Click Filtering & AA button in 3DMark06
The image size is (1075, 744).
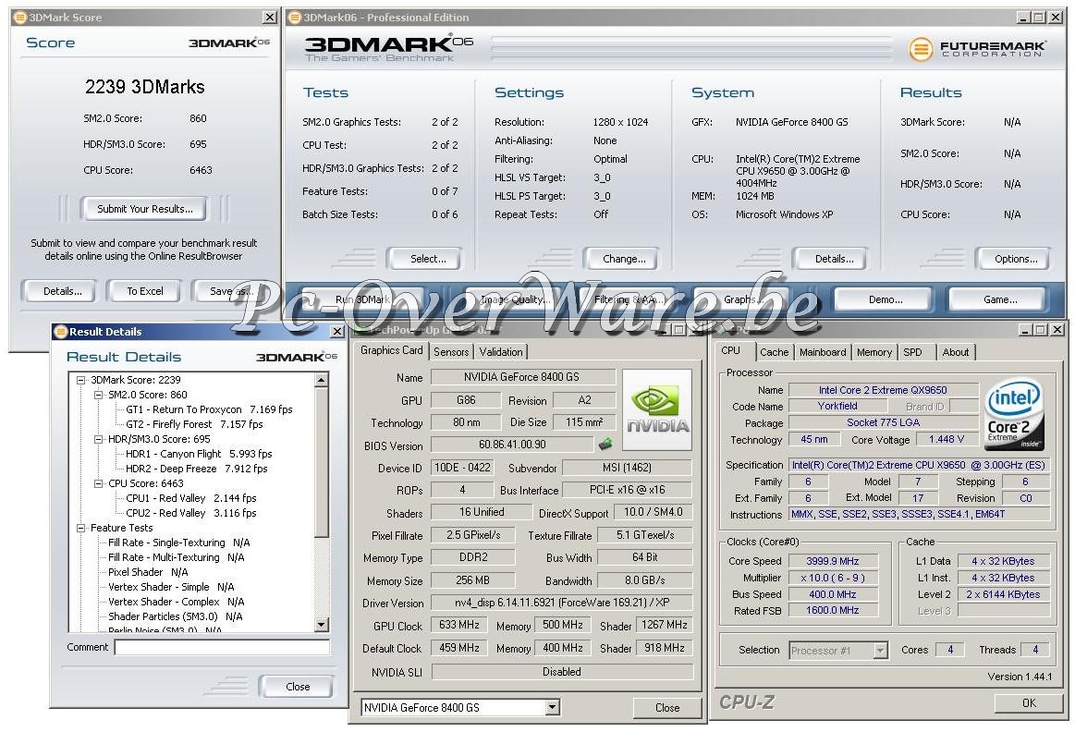tap(629, 299)
